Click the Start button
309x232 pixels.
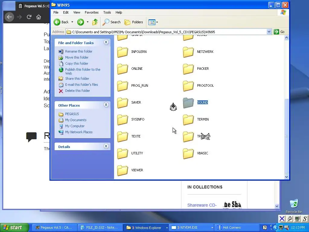pos(14,228)
